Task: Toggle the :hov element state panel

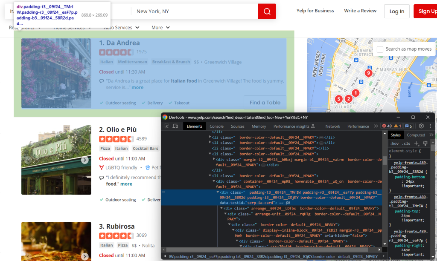Action: click(394, 143)
